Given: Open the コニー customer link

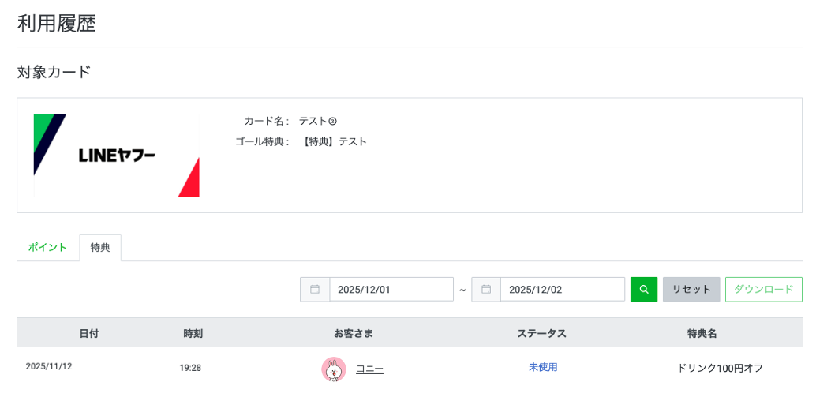Looking at the screenshot, I should 369,369.
